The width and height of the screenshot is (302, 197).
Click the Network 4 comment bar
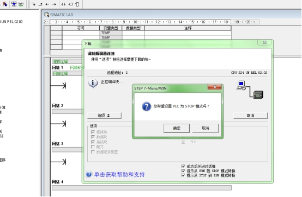click(142, 188)
